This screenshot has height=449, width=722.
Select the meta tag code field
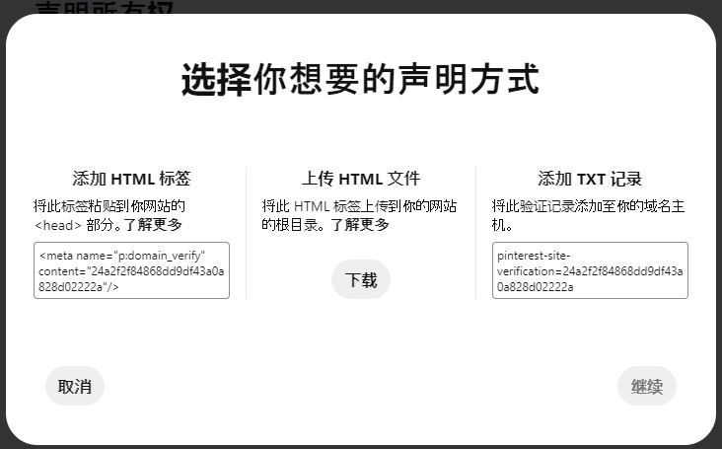point(132,270)
